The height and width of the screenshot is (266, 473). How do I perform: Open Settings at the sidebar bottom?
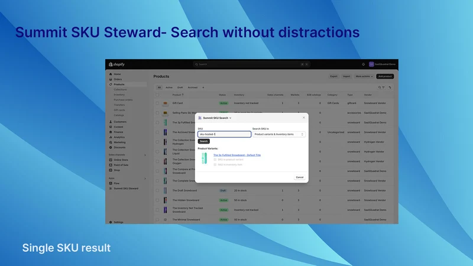tap(118, 222)
